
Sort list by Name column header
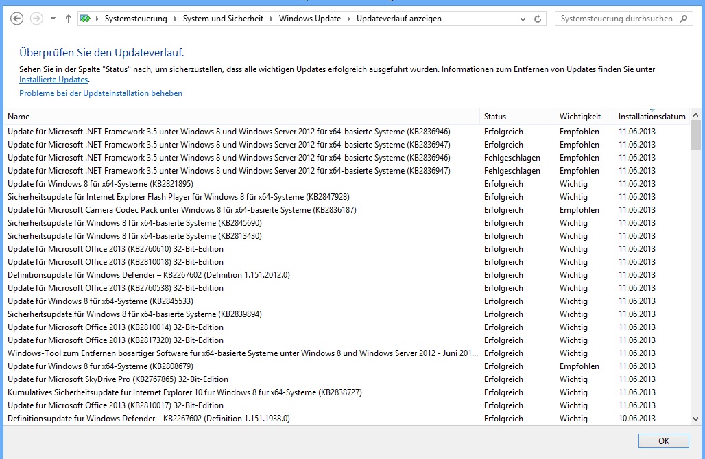coord(241,117)
